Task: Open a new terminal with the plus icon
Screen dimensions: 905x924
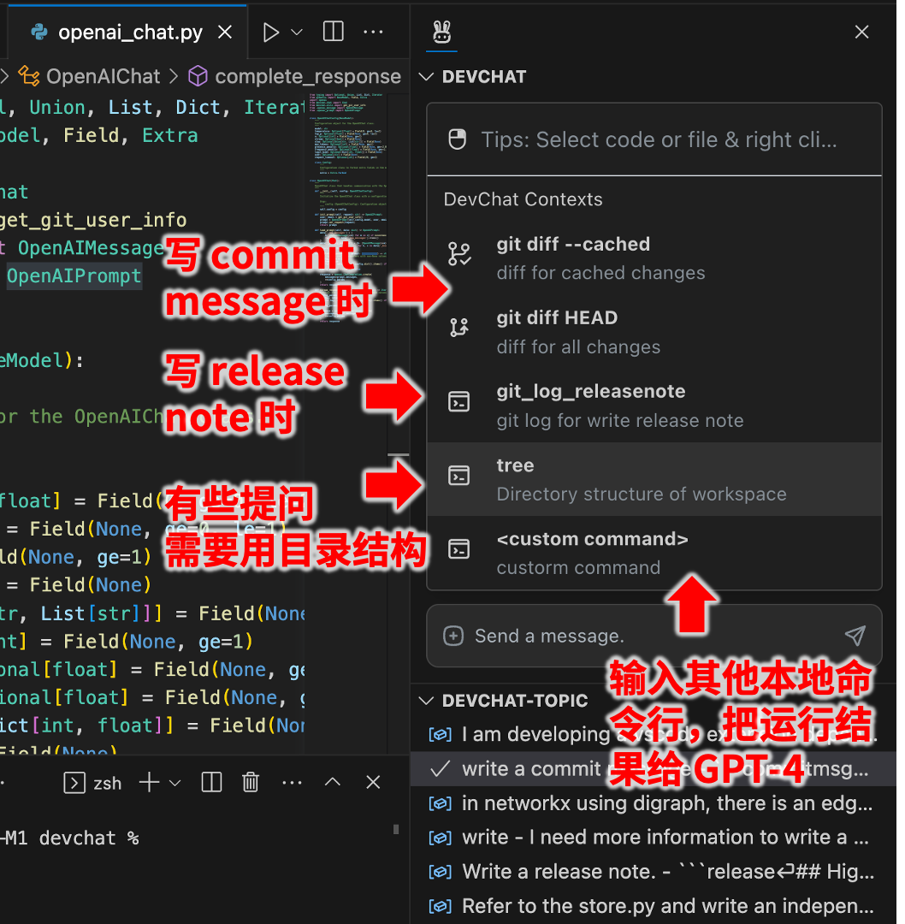Action: [151, 781]
